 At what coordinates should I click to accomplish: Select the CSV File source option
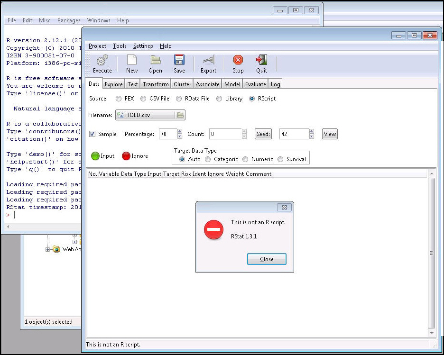coord(143,99)
